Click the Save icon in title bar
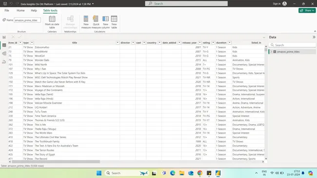Image resolution: width=317 pixels, height=178 pixels. 5,3
